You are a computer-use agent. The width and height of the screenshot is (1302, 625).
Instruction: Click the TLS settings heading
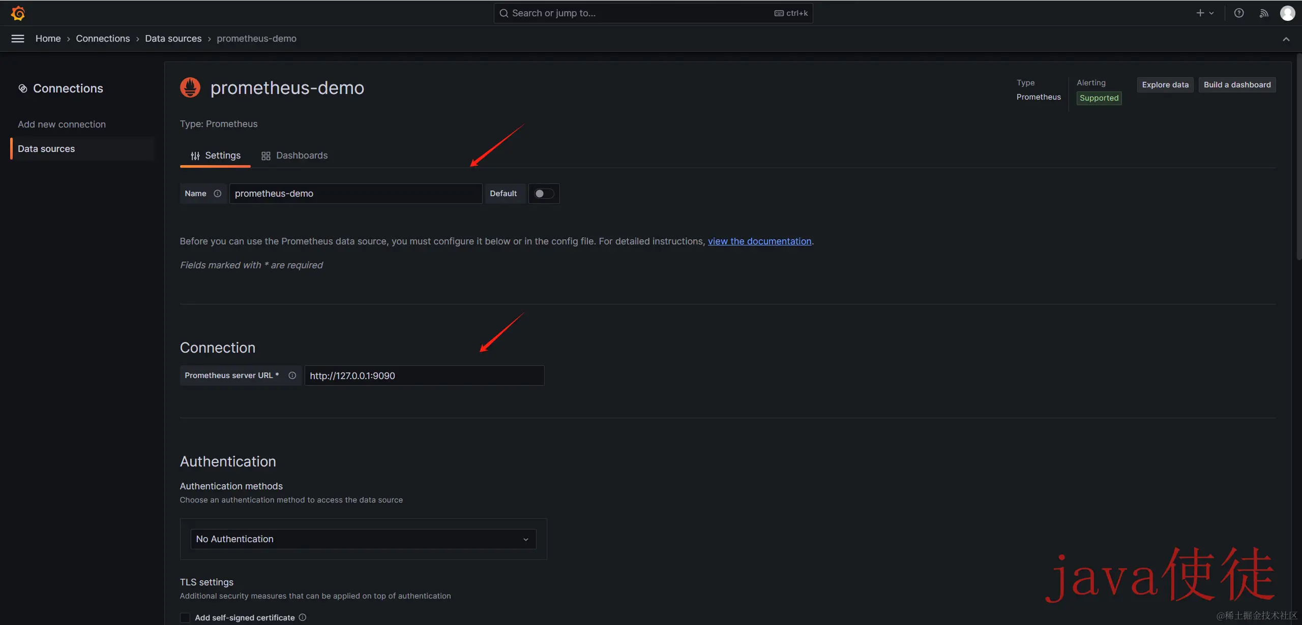tap(206, 582)
